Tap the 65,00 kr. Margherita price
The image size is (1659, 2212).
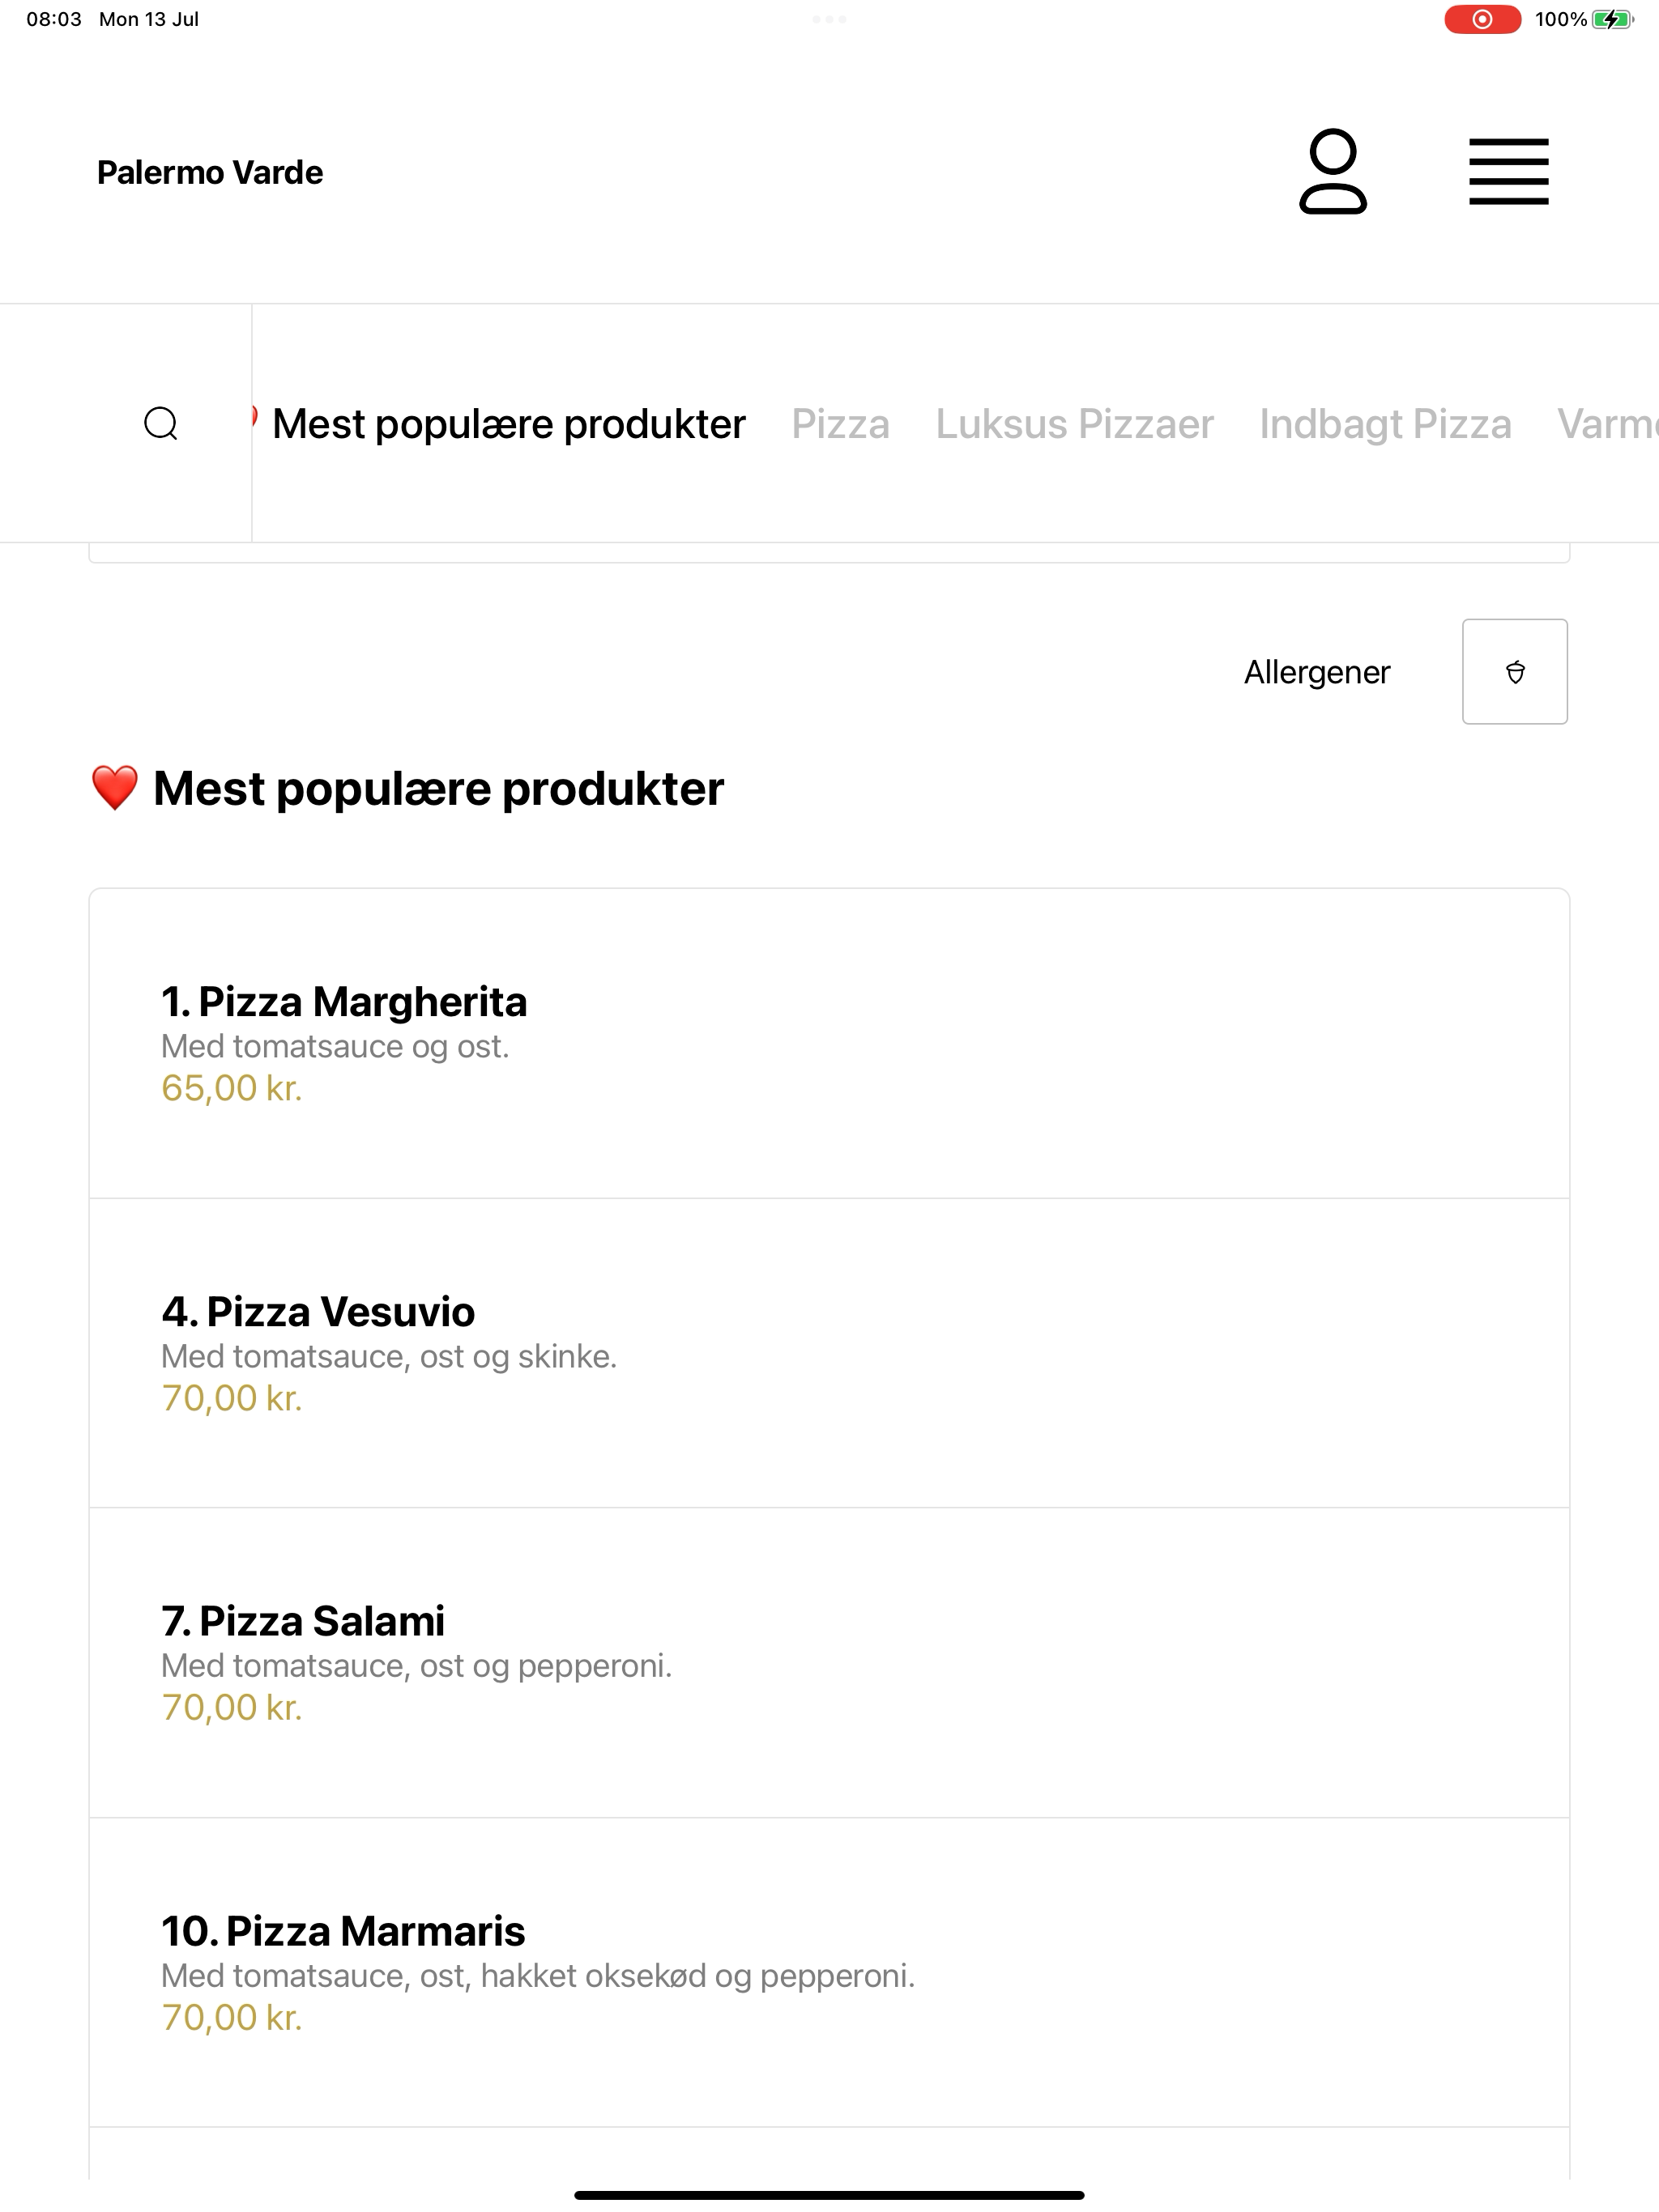tap(232, 1088)
